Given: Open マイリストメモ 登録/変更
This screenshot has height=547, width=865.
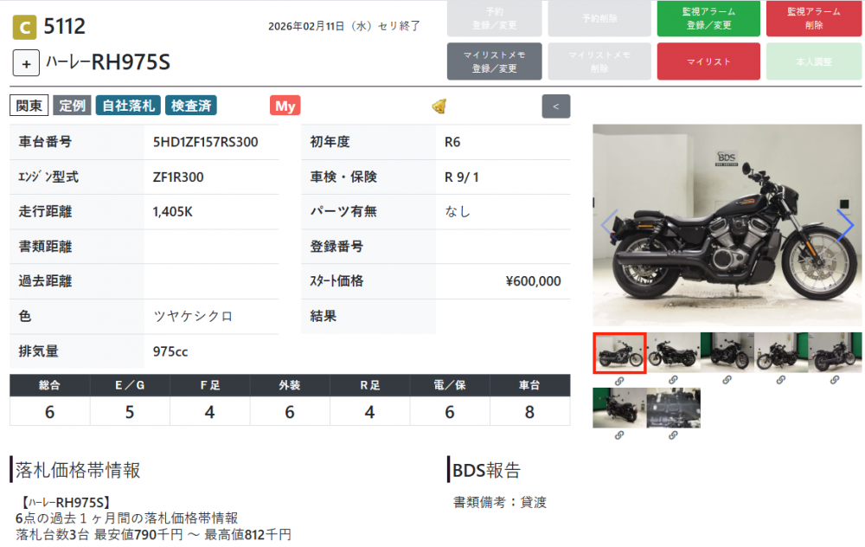Looking at the screenshot, I should click(494, 61).
